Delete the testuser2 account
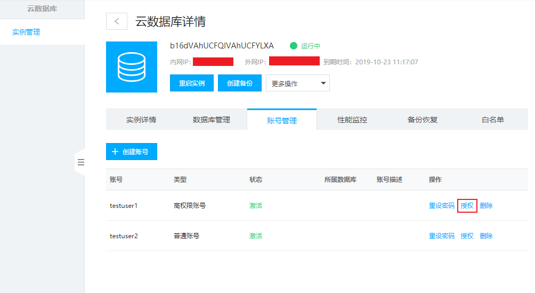 click(x=486, y=236)
